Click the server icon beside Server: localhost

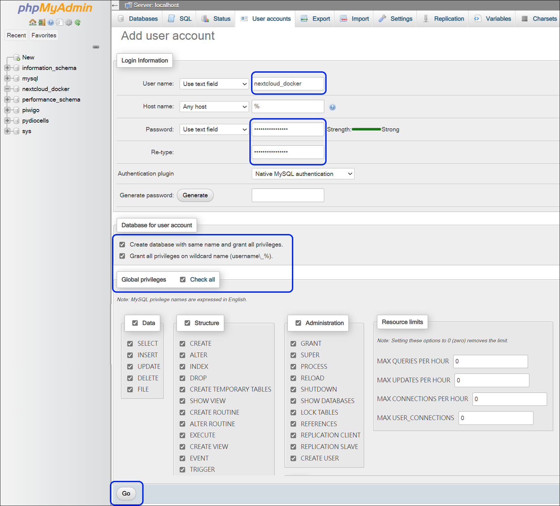pyautogui.click(x=128, y=5)
